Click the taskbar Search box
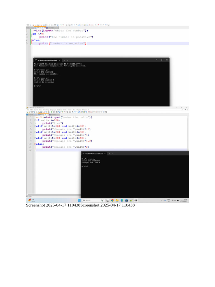Image resolution: width=215 pixels, height=287 pixels. coord(94,200)
